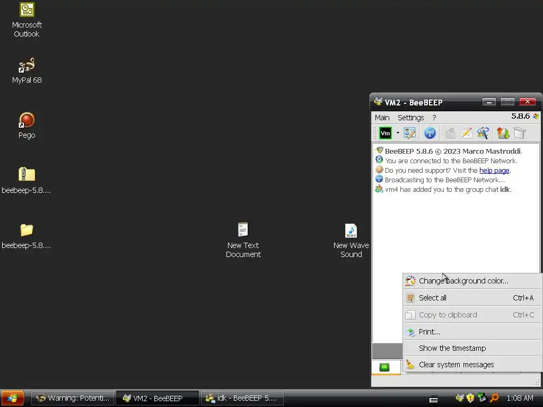Follow the help page link
Screen dimensions: 543x407
(494, 170)
